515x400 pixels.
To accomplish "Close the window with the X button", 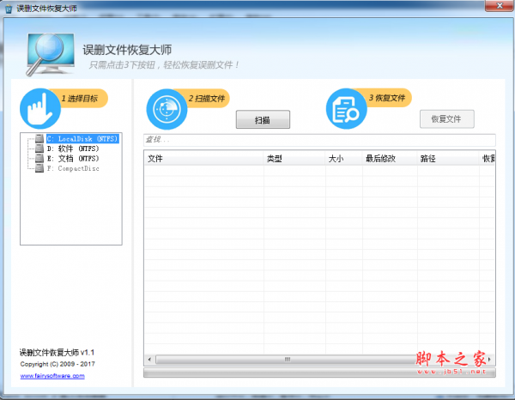I will [x=500, y=6].
